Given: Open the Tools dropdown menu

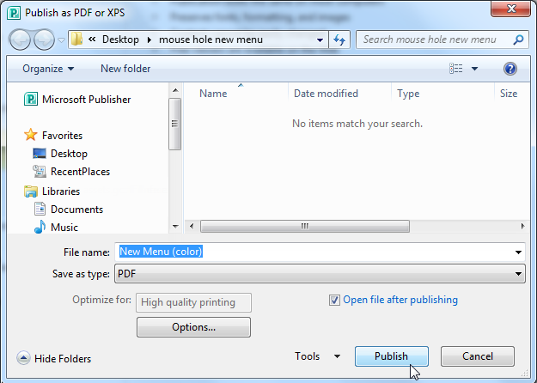Looking at the screenshot, I should [317, 356].
